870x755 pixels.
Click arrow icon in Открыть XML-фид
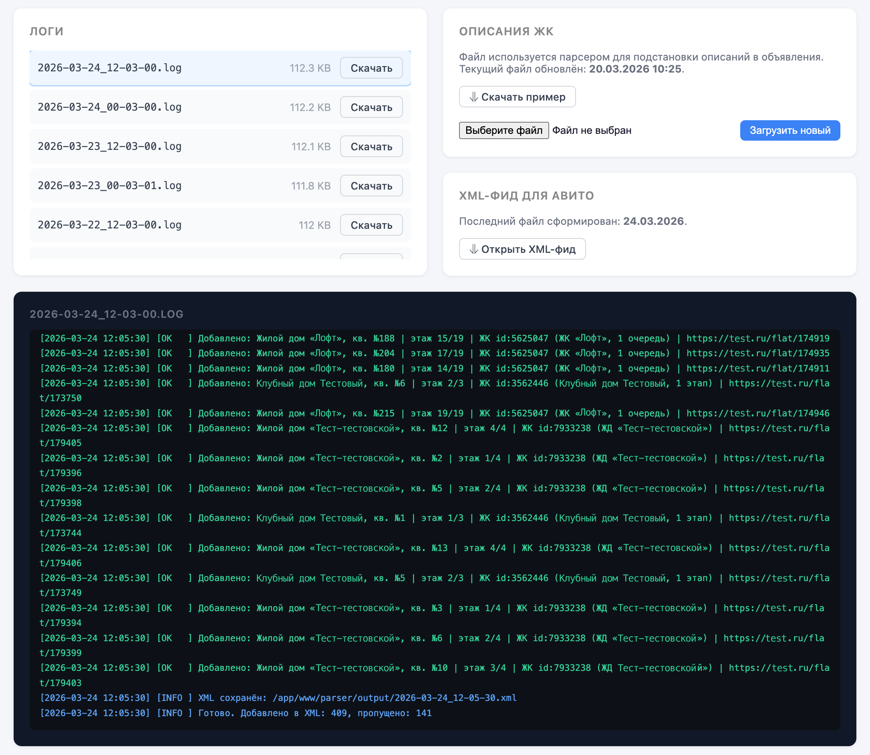(473, 249)
